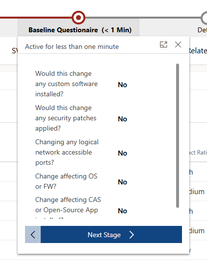This screenshot has height=266, width=207.
Task: Click the pop-out flyout icon
Action: coord(163,44)
